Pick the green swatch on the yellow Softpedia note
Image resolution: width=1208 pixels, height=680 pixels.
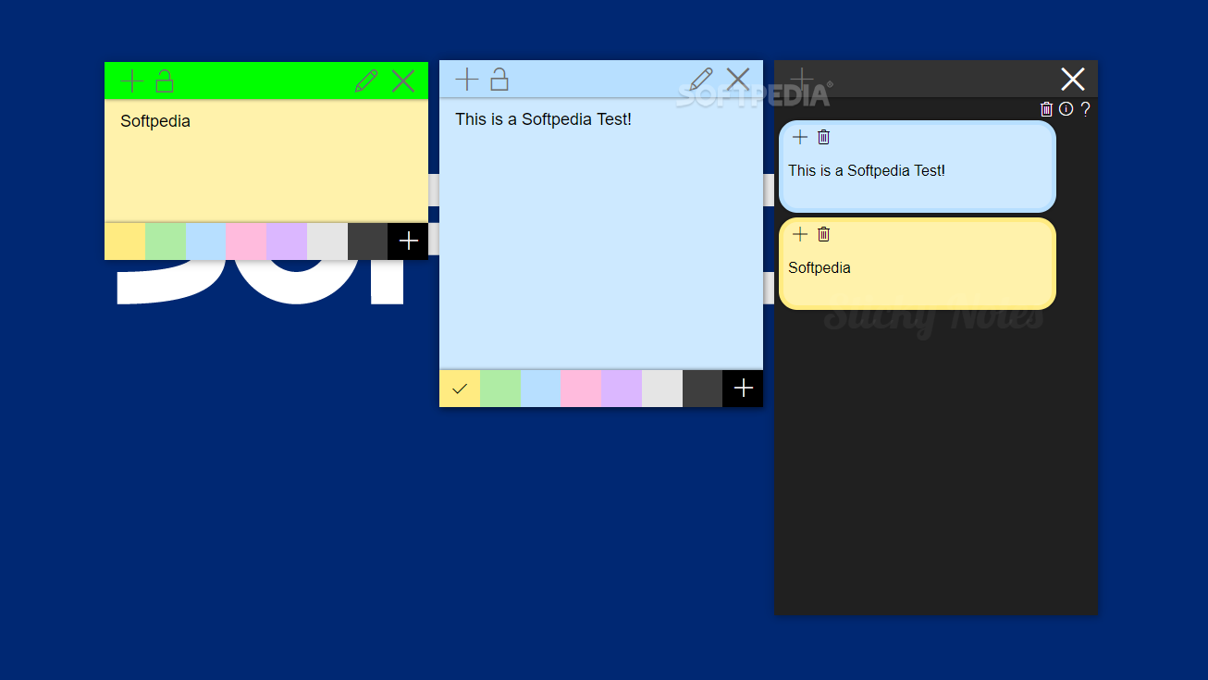point(166,241)
